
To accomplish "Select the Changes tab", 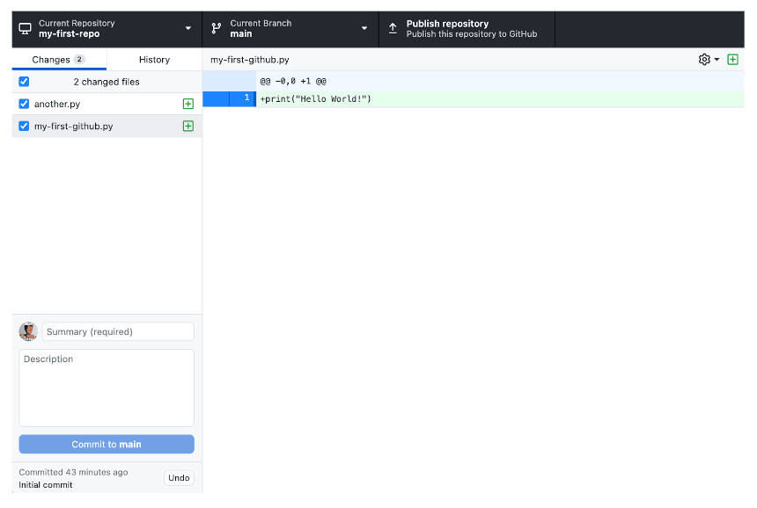I will 58,60.
